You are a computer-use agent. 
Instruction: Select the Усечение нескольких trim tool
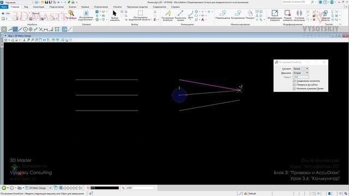pyautogui.click(x=299, y=15)
